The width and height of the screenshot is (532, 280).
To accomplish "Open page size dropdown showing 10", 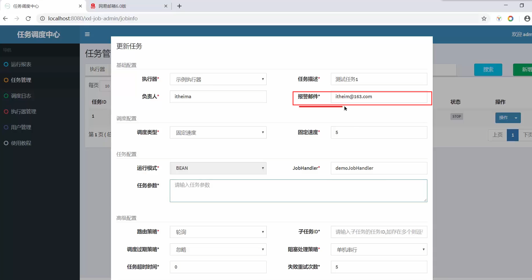I will point(106,86).
